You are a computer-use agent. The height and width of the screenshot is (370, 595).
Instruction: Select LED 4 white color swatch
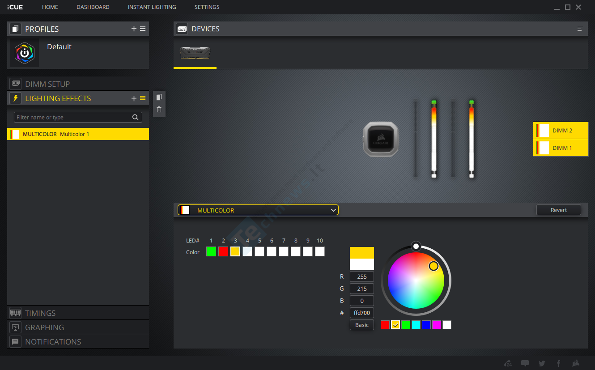[247, 251]
